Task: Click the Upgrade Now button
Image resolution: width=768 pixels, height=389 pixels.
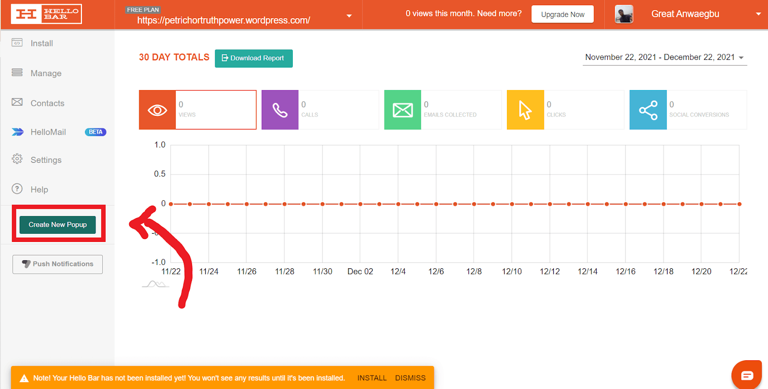Action: click(x=563, y=14)
